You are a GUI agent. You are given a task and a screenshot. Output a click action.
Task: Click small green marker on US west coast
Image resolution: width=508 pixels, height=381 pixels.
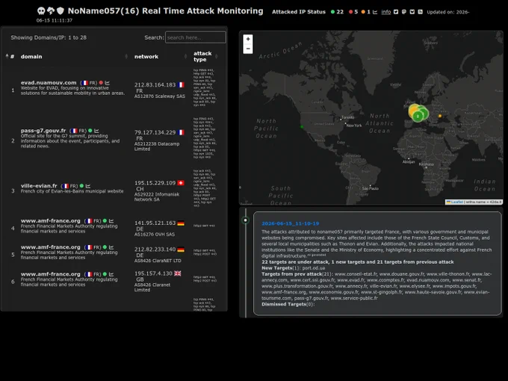[302, 127]
